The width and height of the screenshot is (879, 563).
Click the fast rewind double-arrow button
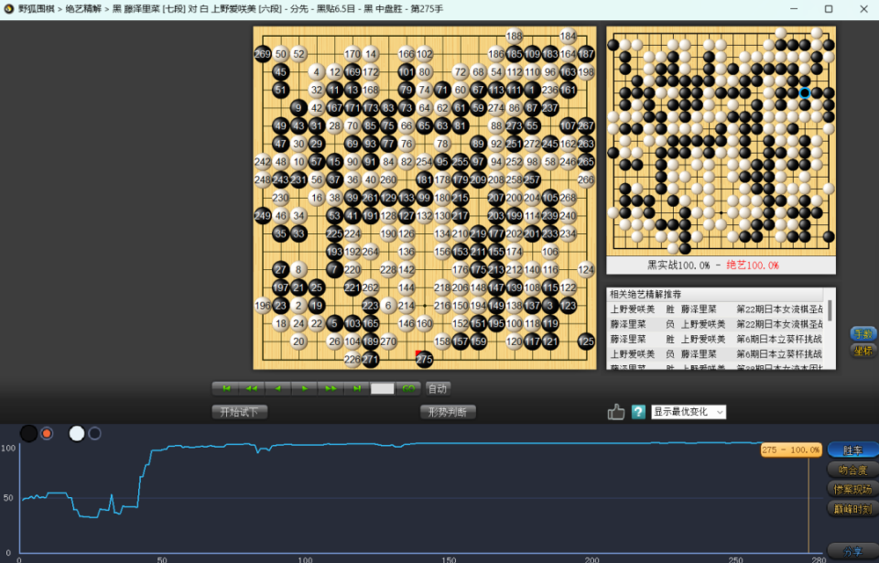point(252,388)
